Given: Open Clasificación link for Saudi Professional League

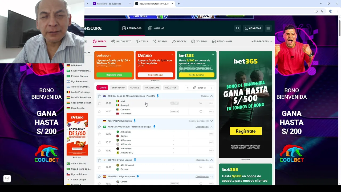Looking at the screenshot, I should pyautogui.click(x=202, y=127).
